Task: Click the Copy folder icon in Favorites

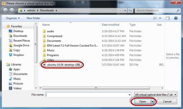Action: pos(11,50)
